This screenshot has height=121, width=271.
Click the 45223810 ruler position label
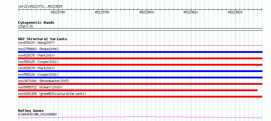pos(191,12)
